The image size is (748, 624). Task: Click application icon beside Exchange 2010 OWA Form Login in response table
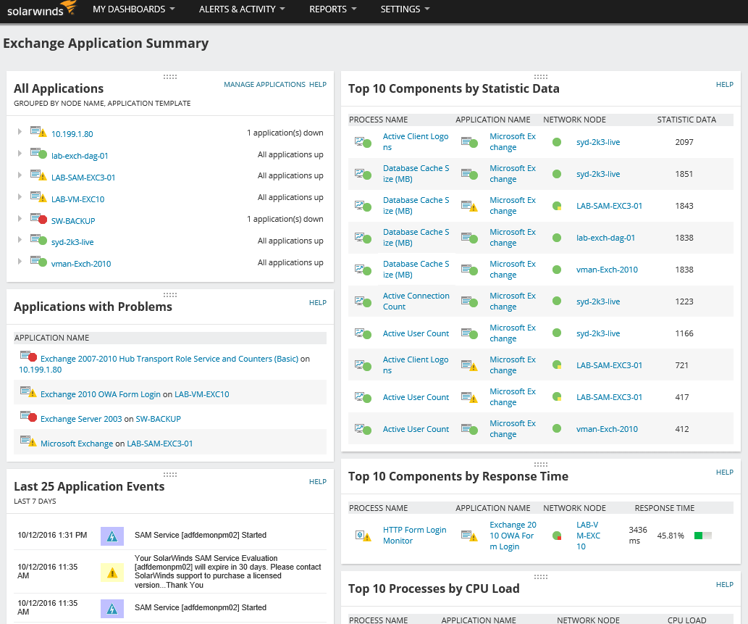pyautogui.click(x=469, y=536)
